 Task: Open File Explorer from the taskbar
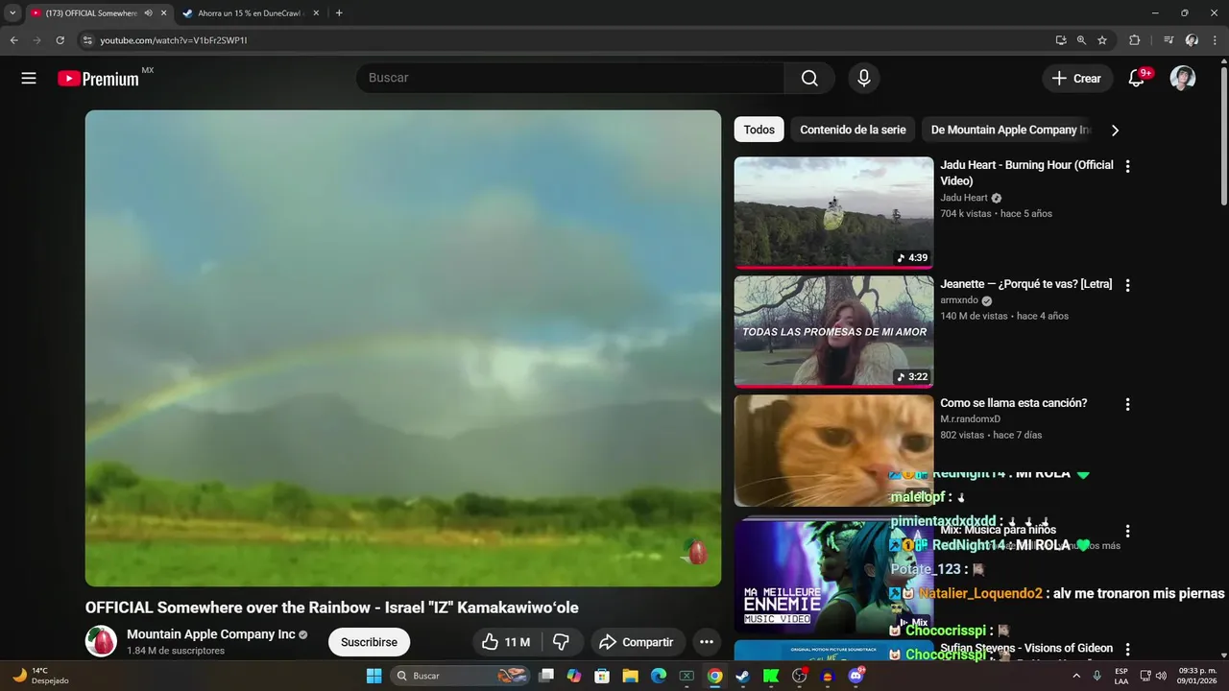630,676
